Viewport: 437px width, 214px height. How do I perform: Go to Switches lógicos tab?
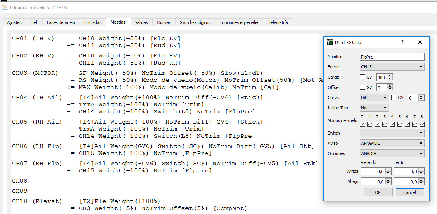[x=195, y=22]
